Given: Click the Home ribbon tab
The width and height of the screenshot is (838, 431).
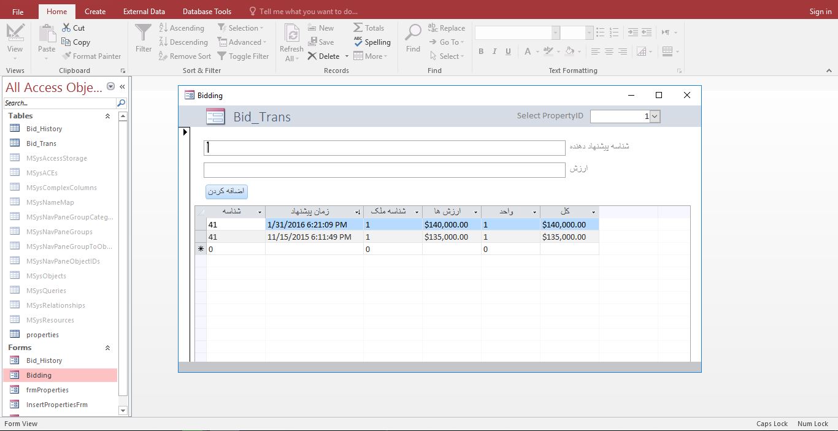Looking at the screenshot, I should [x=57, y=12].
